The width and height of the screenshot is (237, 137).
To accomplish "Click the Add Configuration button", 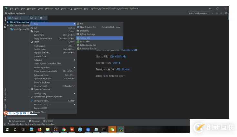I will tap(199, 13).
